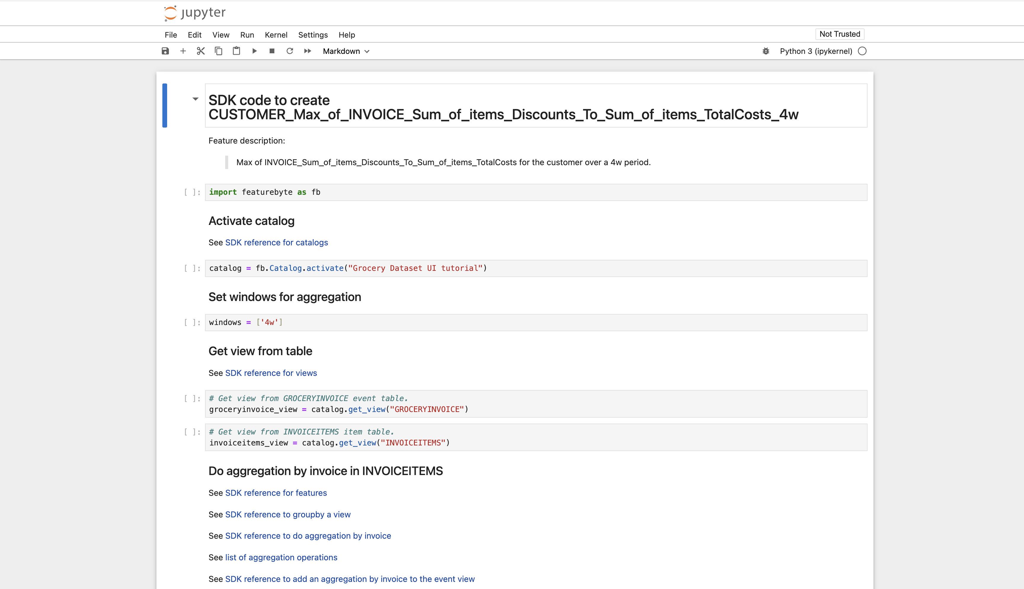Click the import featurebyte code cell
The width and height of the screenshot is (1024, 589).
(x=536, y=192)
